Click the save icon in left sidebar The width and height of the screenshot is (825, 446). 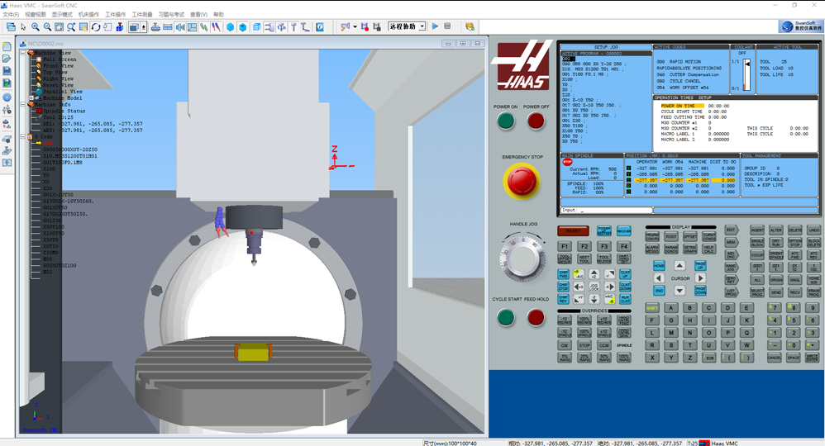(x=7, y=71)
